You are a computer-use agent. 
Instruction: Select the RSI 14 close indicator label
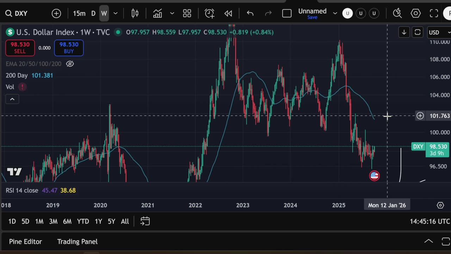coord(22,190)
